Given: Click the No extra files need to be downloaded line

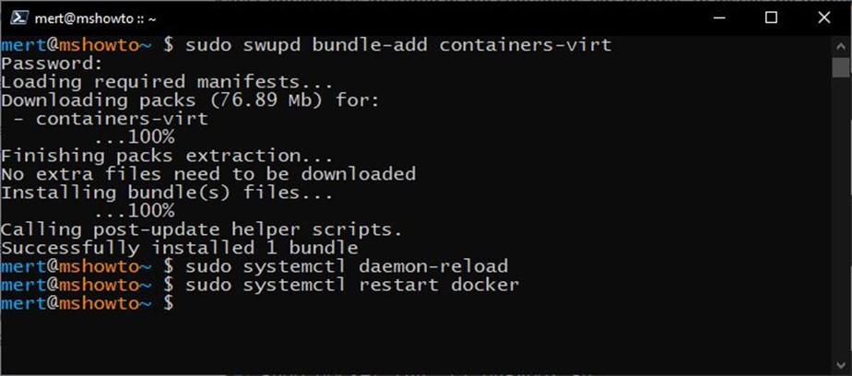Looking at the screenshot, I should point(208,174).
